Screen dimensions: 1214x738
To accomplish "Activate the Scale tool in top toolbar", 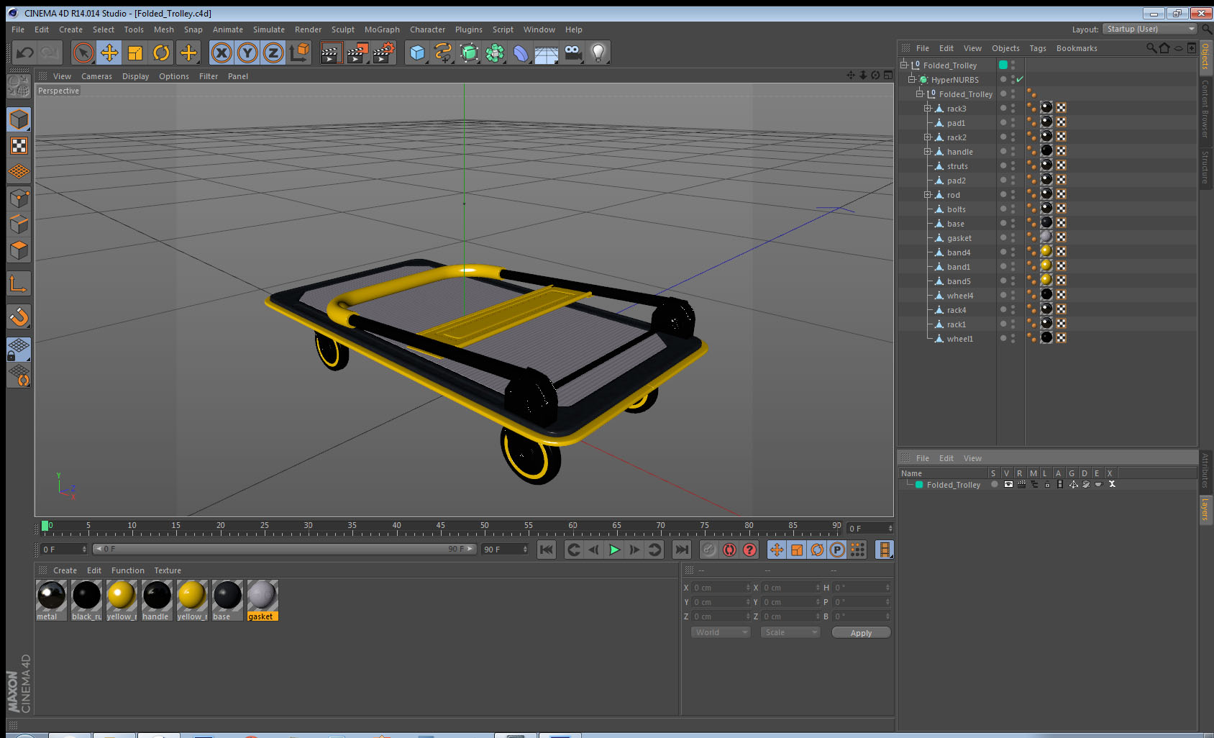I will click(135, 53).
